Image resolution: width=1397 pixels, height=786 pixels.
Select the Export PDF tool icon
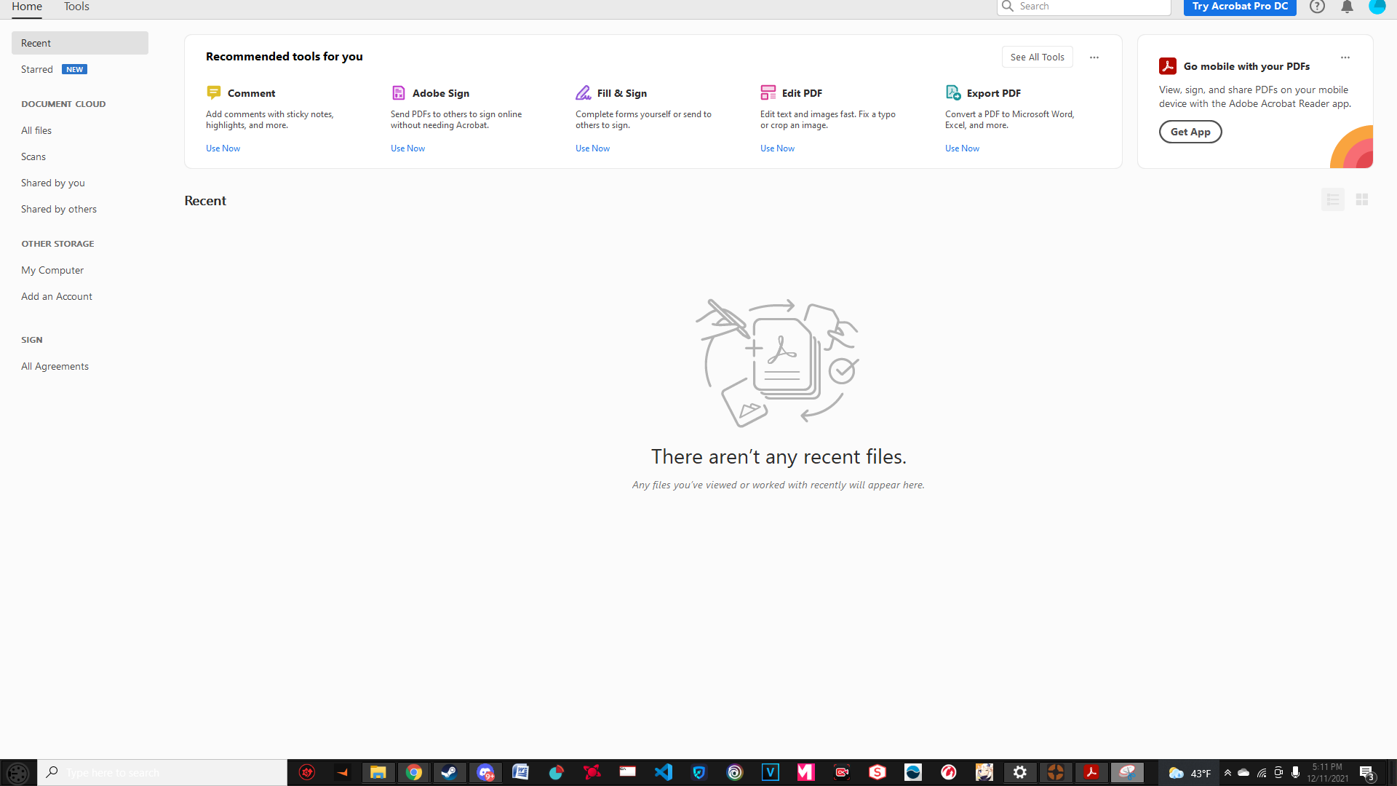tap(953, 92)
